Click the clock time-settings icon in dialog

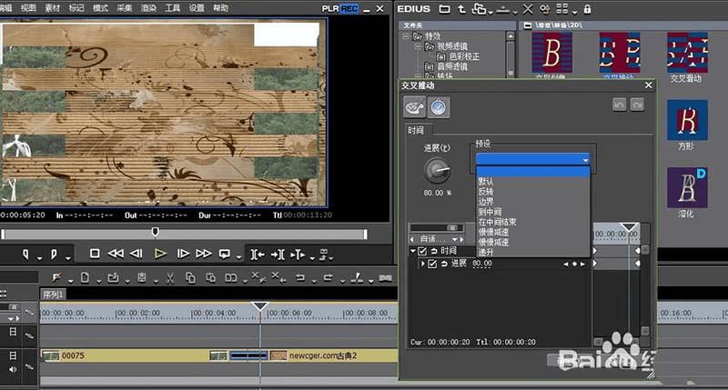(x=438, y=107)
